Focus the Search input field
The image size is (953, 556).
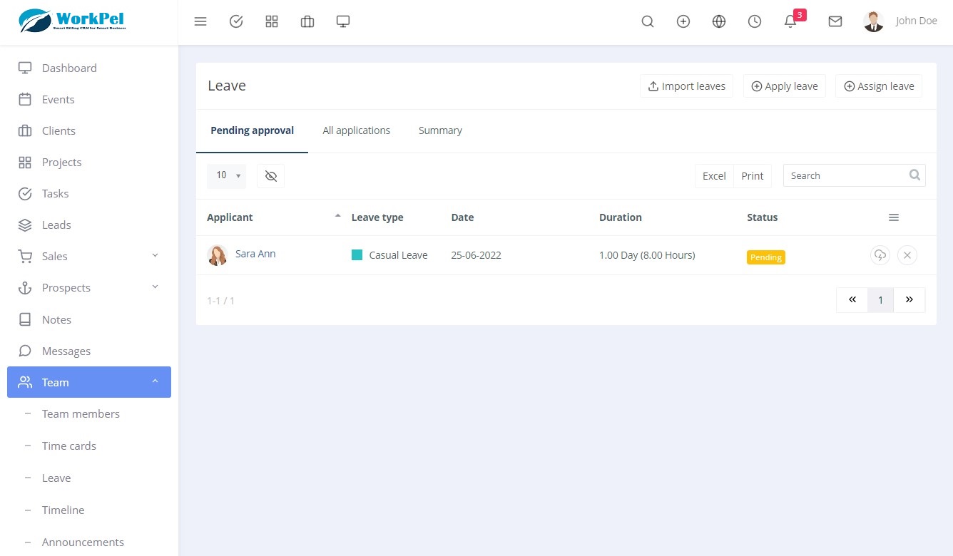[854, 175]
